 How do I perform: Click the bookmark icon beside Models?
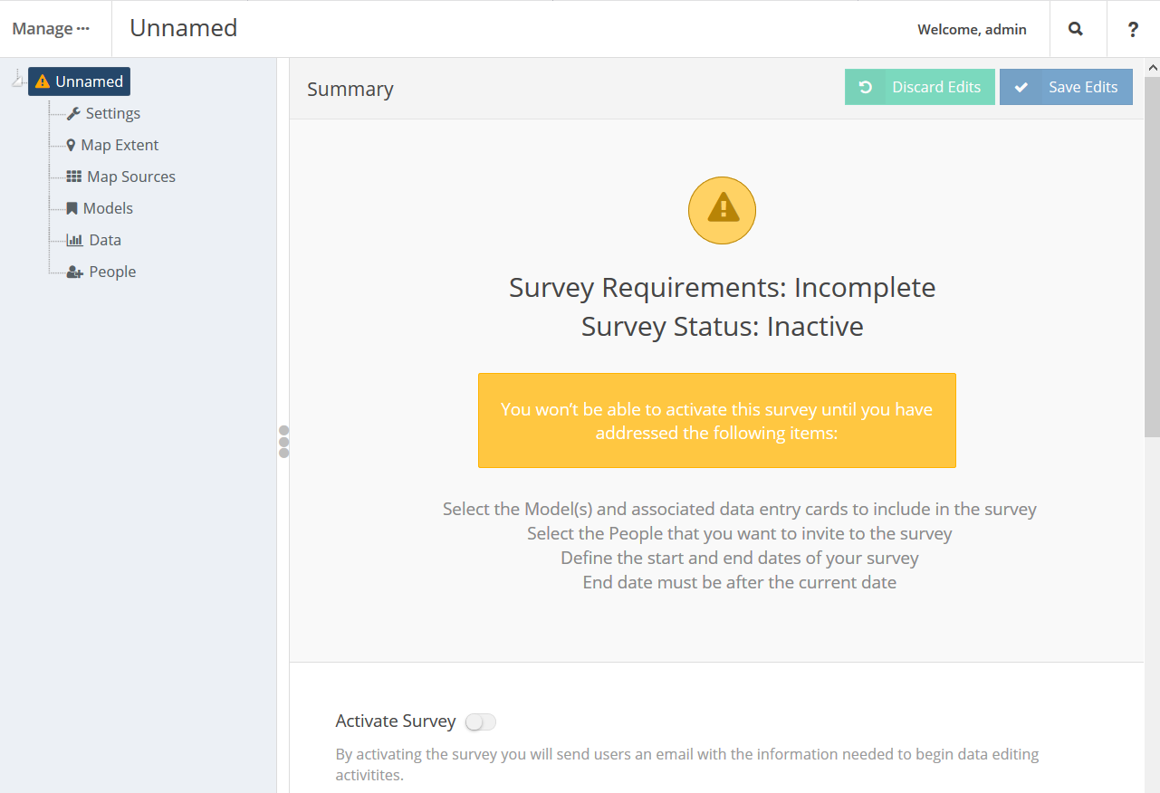[72, 208]
